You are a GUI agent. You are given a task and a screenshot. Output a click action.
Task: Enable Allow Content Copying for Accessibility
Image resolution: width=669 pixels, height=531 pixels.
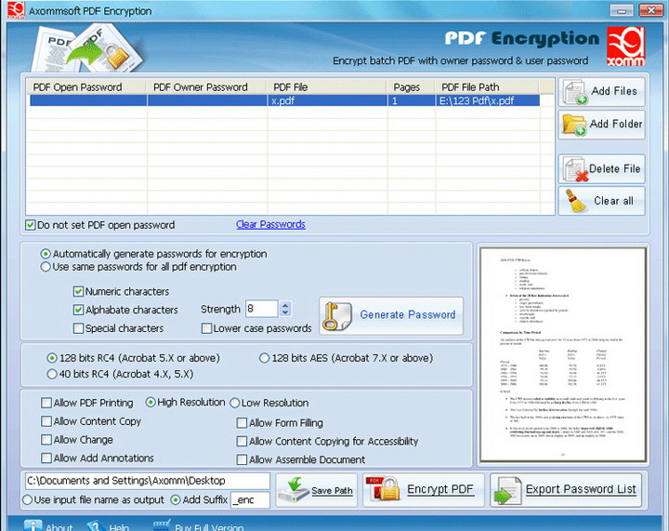coord(242,442)
